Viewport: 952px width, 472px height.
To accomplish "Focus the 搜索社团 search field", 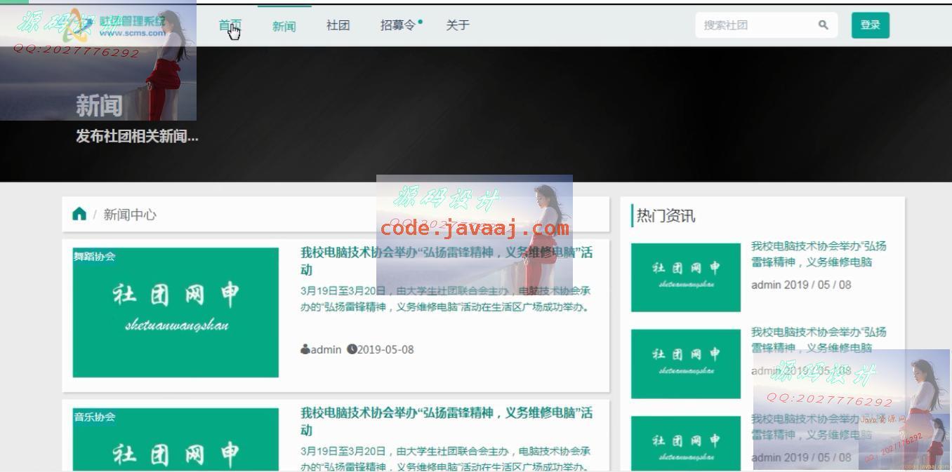I will coord(755,25).
